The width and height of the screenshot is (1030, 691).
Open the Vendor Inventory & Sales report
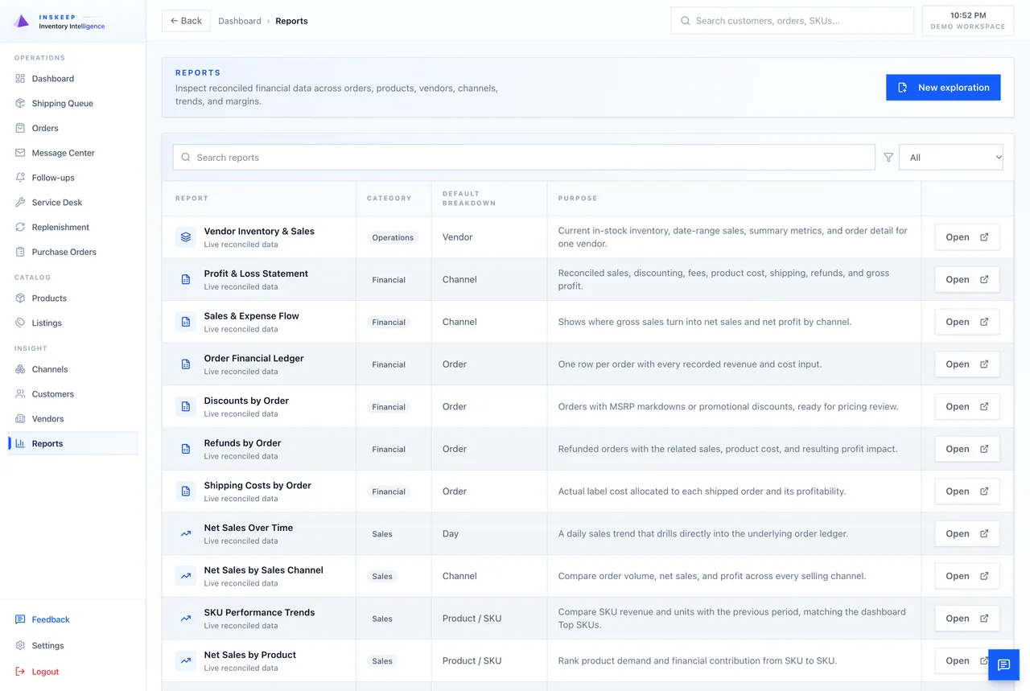coord(967,237)
